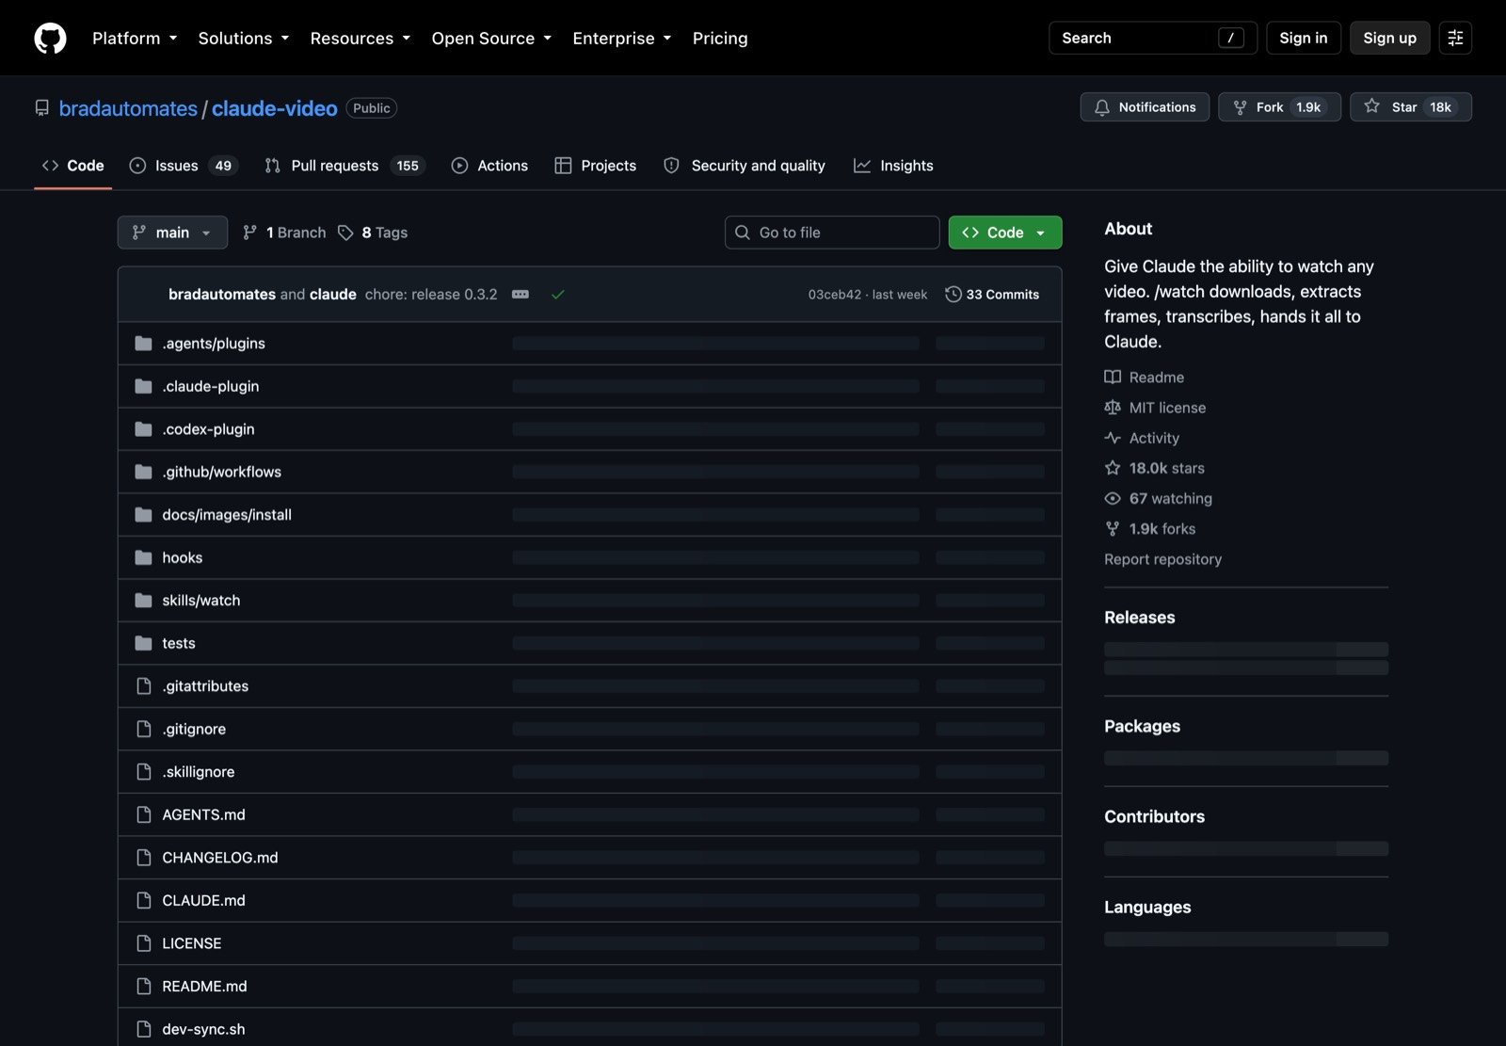Expand the Resources menu

[360, 38]
